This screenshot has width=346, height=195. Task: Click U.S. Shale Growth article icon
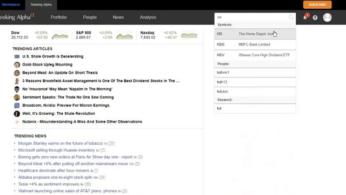(17, 56)
